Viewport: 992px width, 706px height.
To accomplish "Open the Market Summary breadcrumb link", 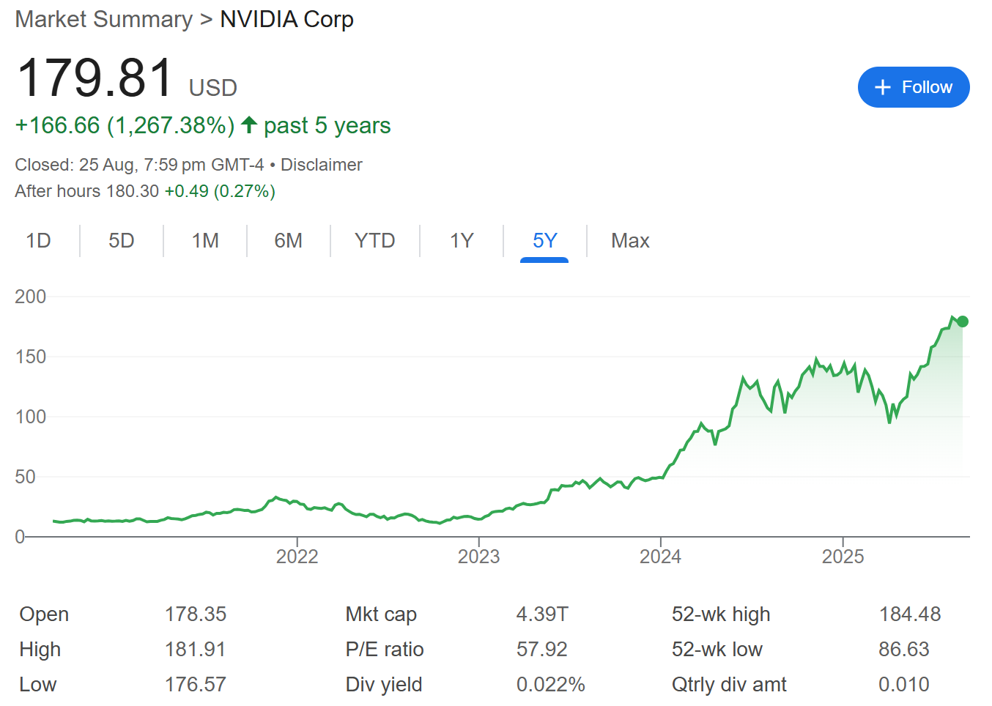I will (x=103, y=19).
